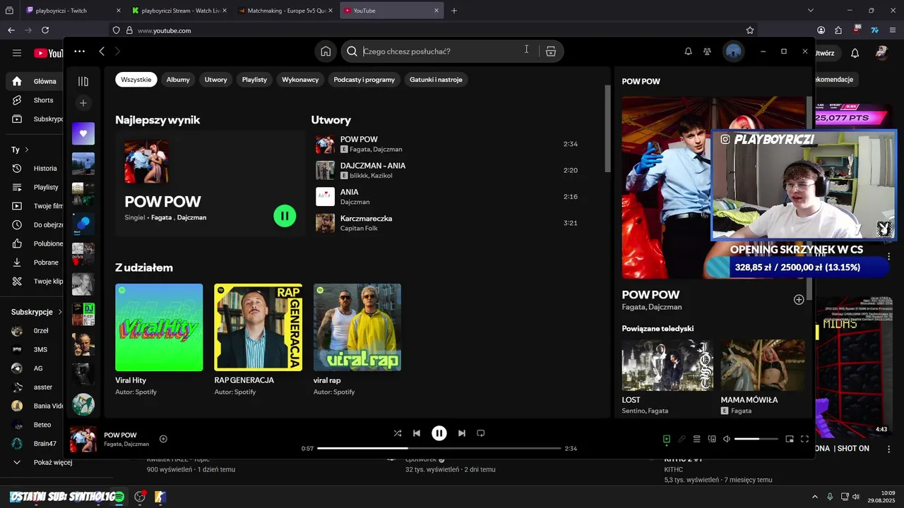Go back with Spotify back arrow
This screenshot has height=508, width=904.
click(102, 52)
